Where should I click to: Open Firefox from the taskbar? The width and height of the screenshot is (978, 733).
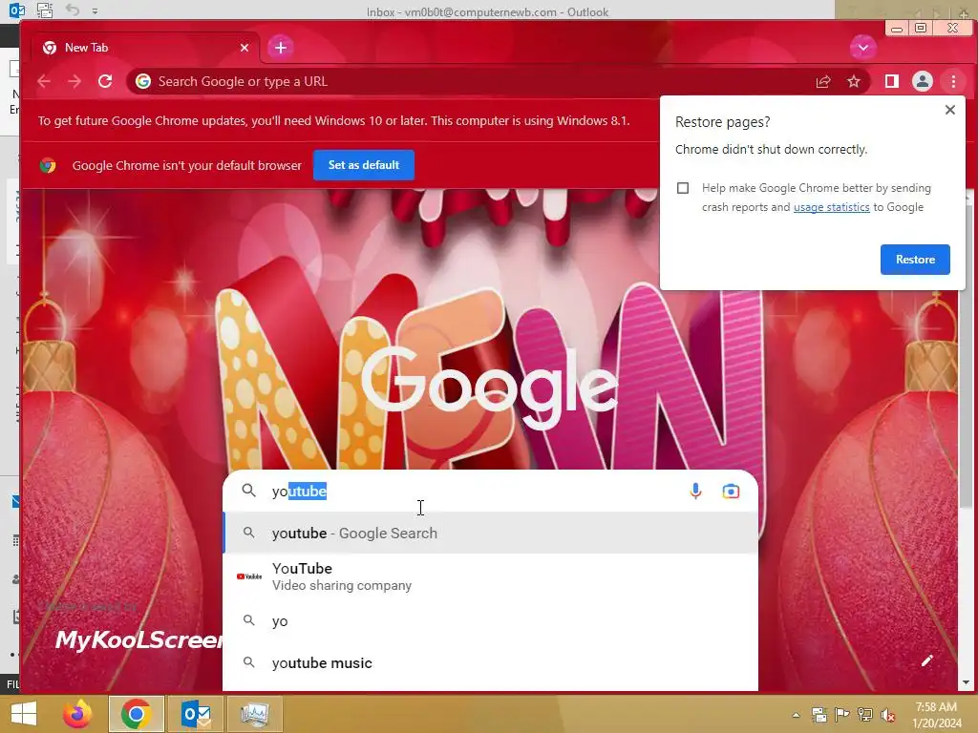click(x=76, y=714)
